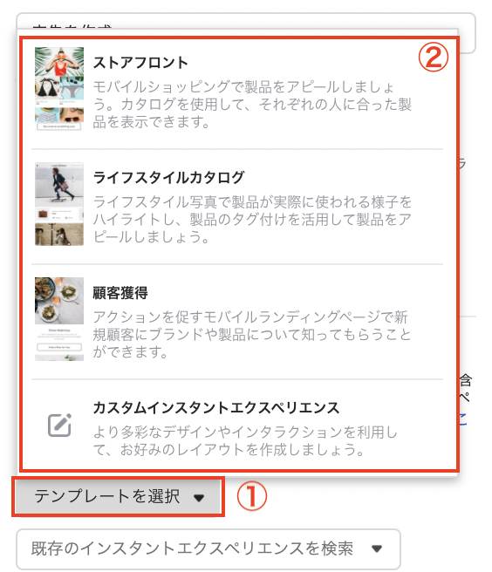
Task: Choose カスタムインスタントエクスペリエンス option
Action: click(237, 425)
